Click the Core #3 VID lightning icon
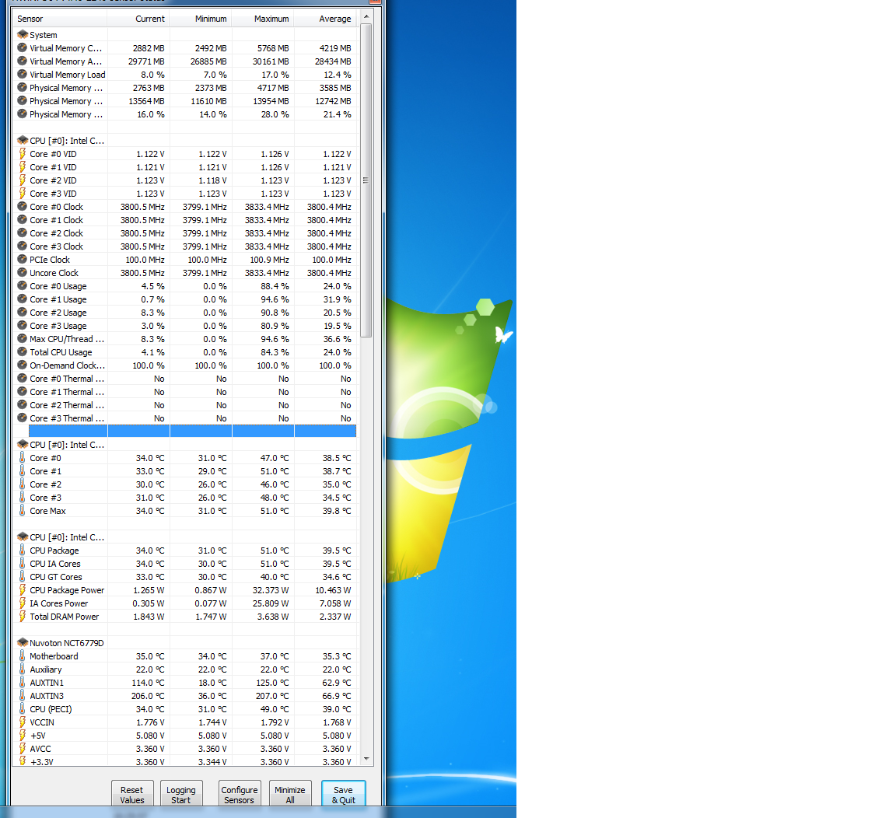Screen dimensions: 896x818 click(x=23, y=194)
